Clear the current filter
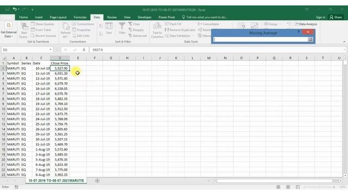 (134, 24)
